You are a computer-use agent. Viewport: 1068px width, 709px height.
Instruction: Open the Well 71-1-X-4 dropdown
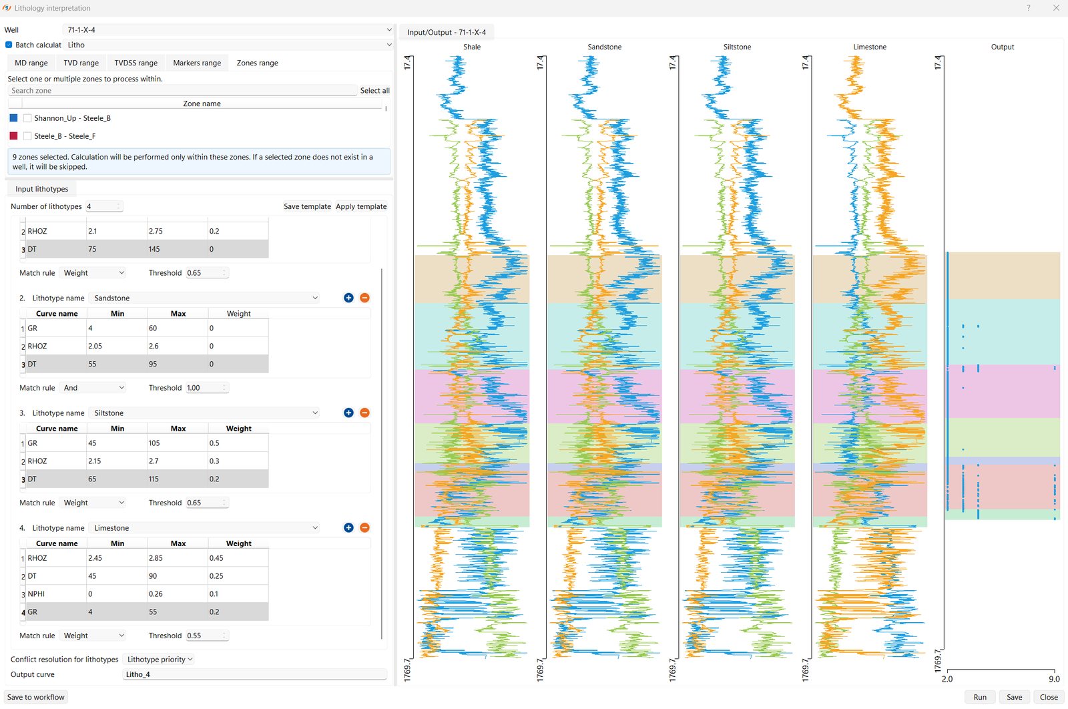(x=228, y=30)
